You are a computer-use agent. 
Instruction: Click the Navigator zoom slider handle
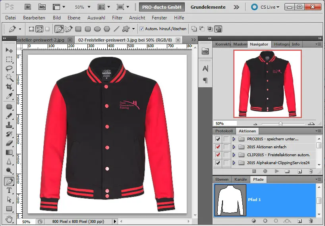click(x=281, y=124)
